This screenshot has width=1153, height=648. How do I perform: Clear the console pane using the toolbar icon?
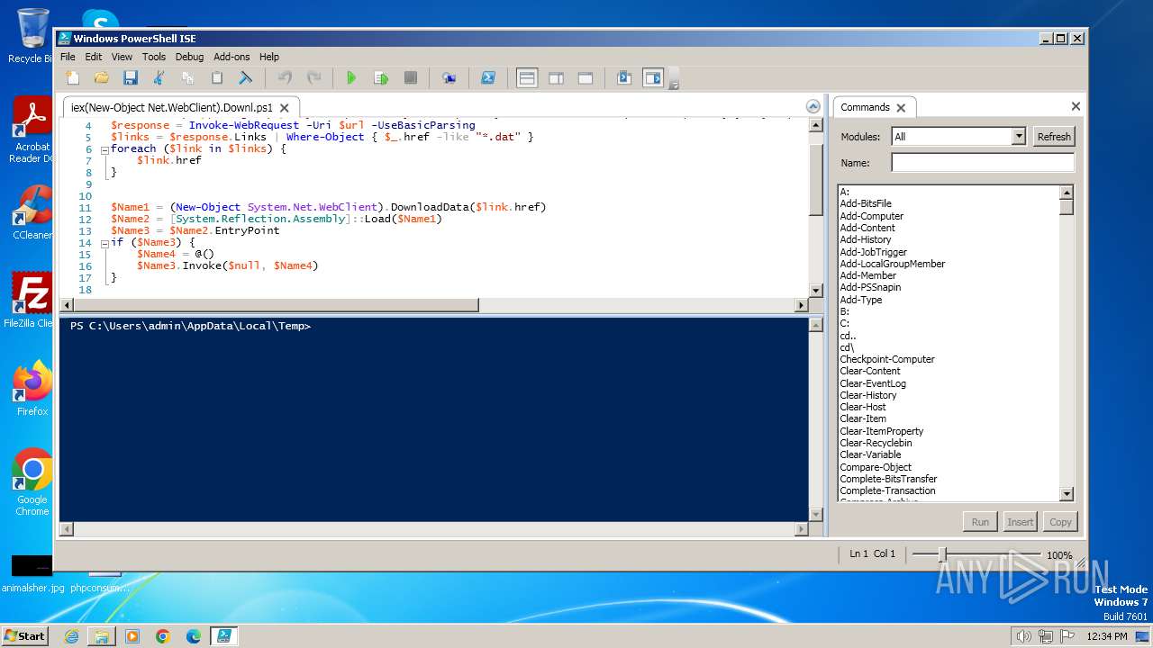[245, 78]
